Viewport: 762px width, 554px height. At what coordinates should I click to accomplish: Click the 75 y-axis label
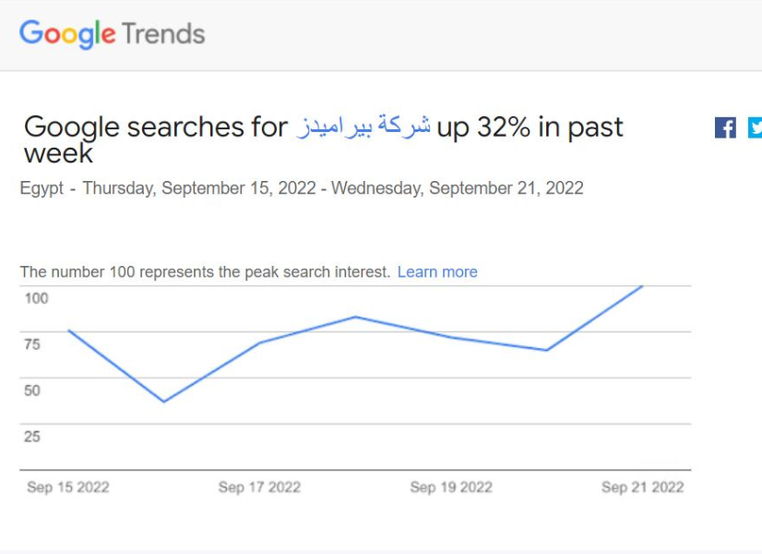[32, 344]
